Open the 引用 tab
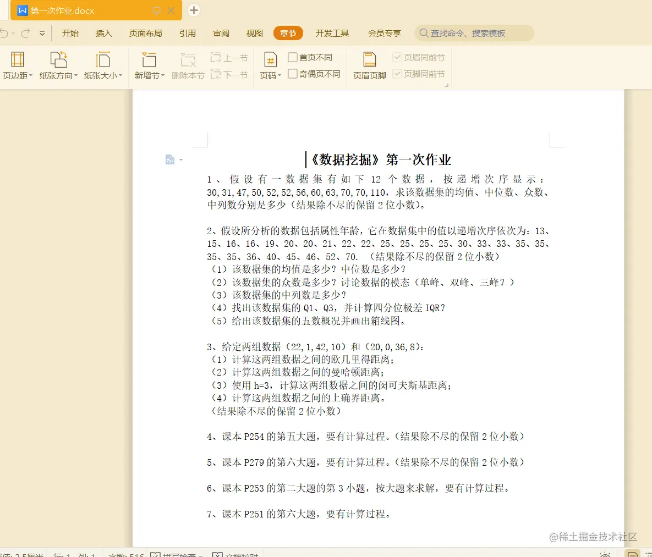The height and width of the screenshot is (557, 652). (x=188, y=33)
